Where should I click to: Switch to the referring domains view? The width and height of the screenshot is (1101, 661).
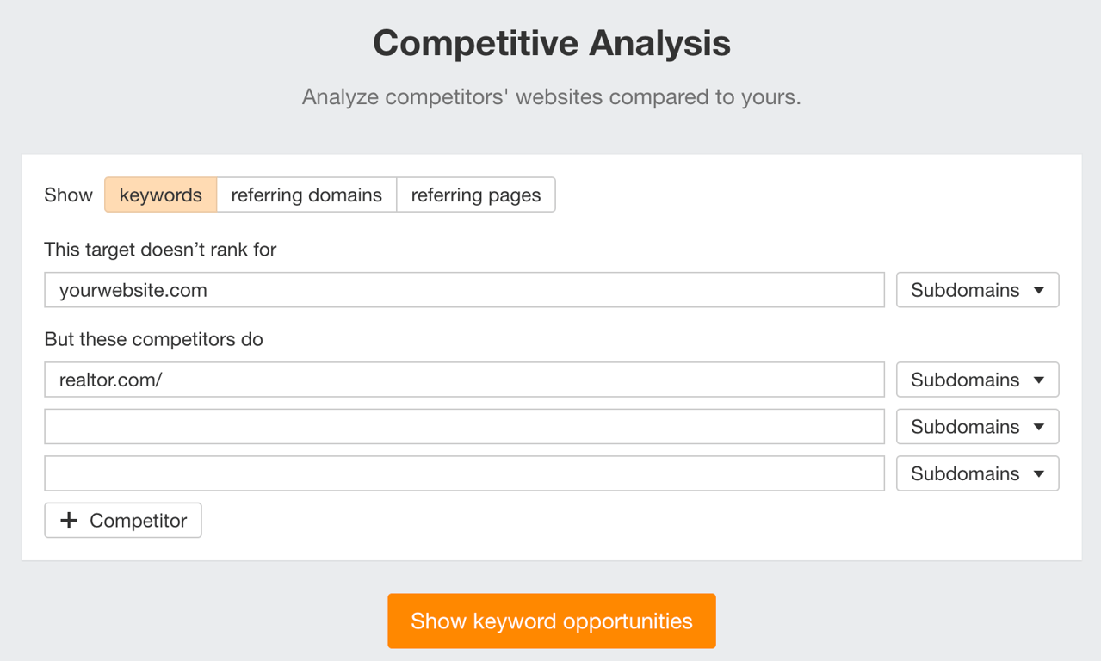(x=306, y=195)
